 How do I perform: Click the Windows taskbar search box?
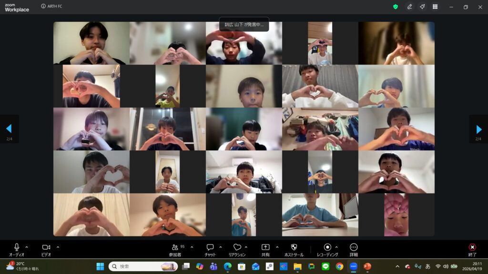(143, 266)
